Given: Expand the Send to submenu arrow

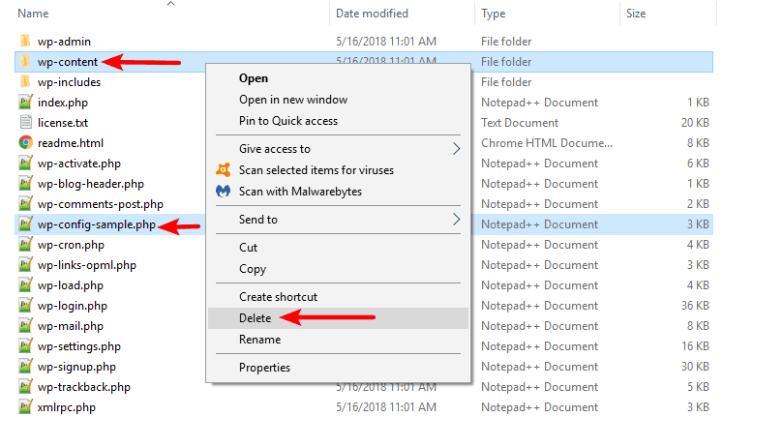Looking at the screenshot, I should [456, 220].
